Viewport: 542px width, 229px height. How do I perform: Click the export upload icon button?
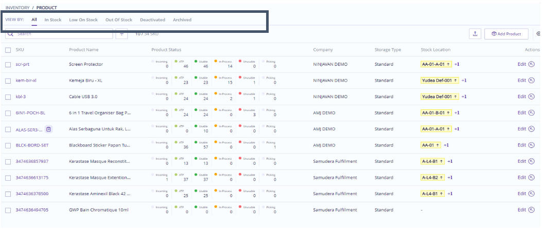click(x=475, y=34)
